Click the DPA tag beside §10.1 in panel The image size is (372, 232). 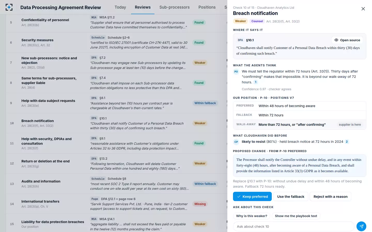click(240, 40)
